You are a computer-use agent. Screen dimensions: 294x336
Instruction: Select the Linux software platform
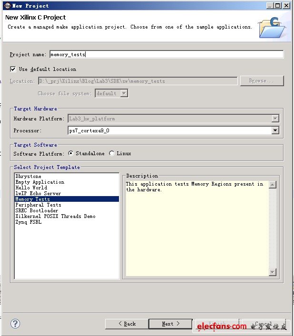coord(112,153)
